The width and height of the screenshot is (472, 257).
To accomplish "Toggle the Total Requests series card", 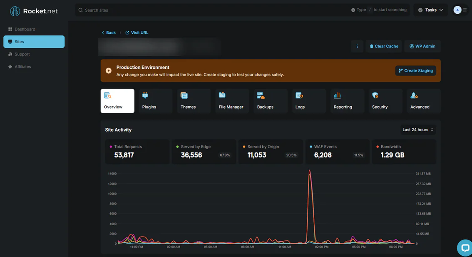I will point(137,152).
